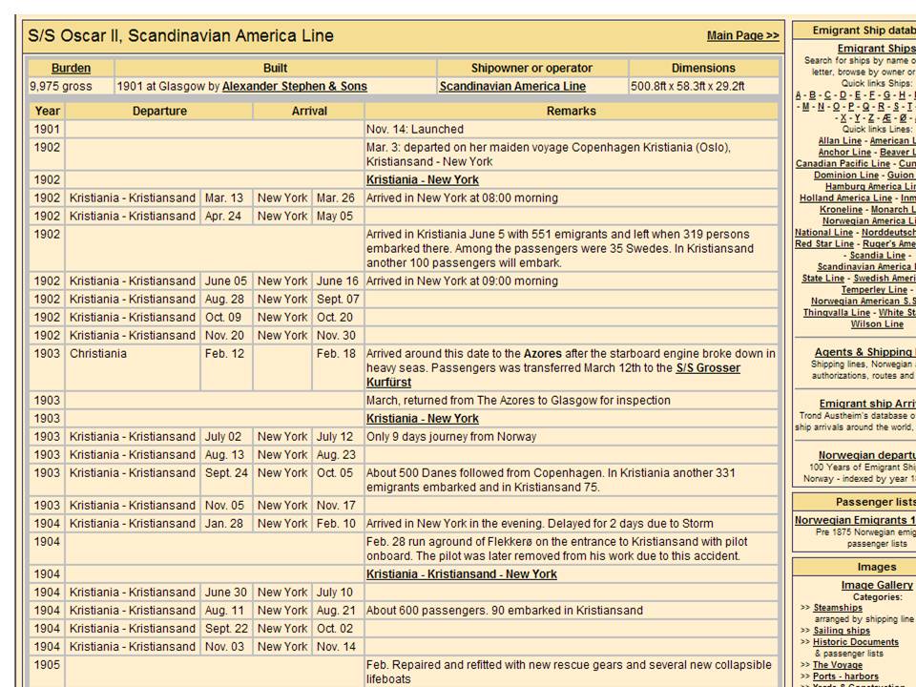Click the '9,975 gross' burden value

point(61,86)
